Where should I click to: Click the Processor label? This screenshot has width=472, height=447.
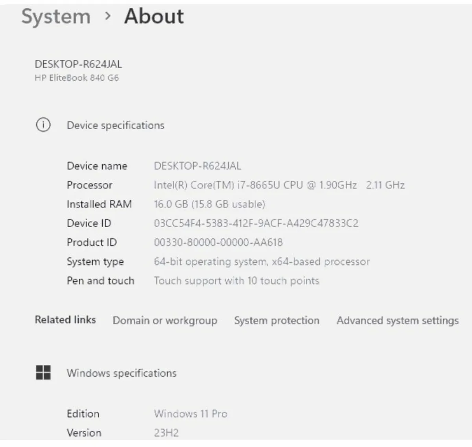[90, 185]
